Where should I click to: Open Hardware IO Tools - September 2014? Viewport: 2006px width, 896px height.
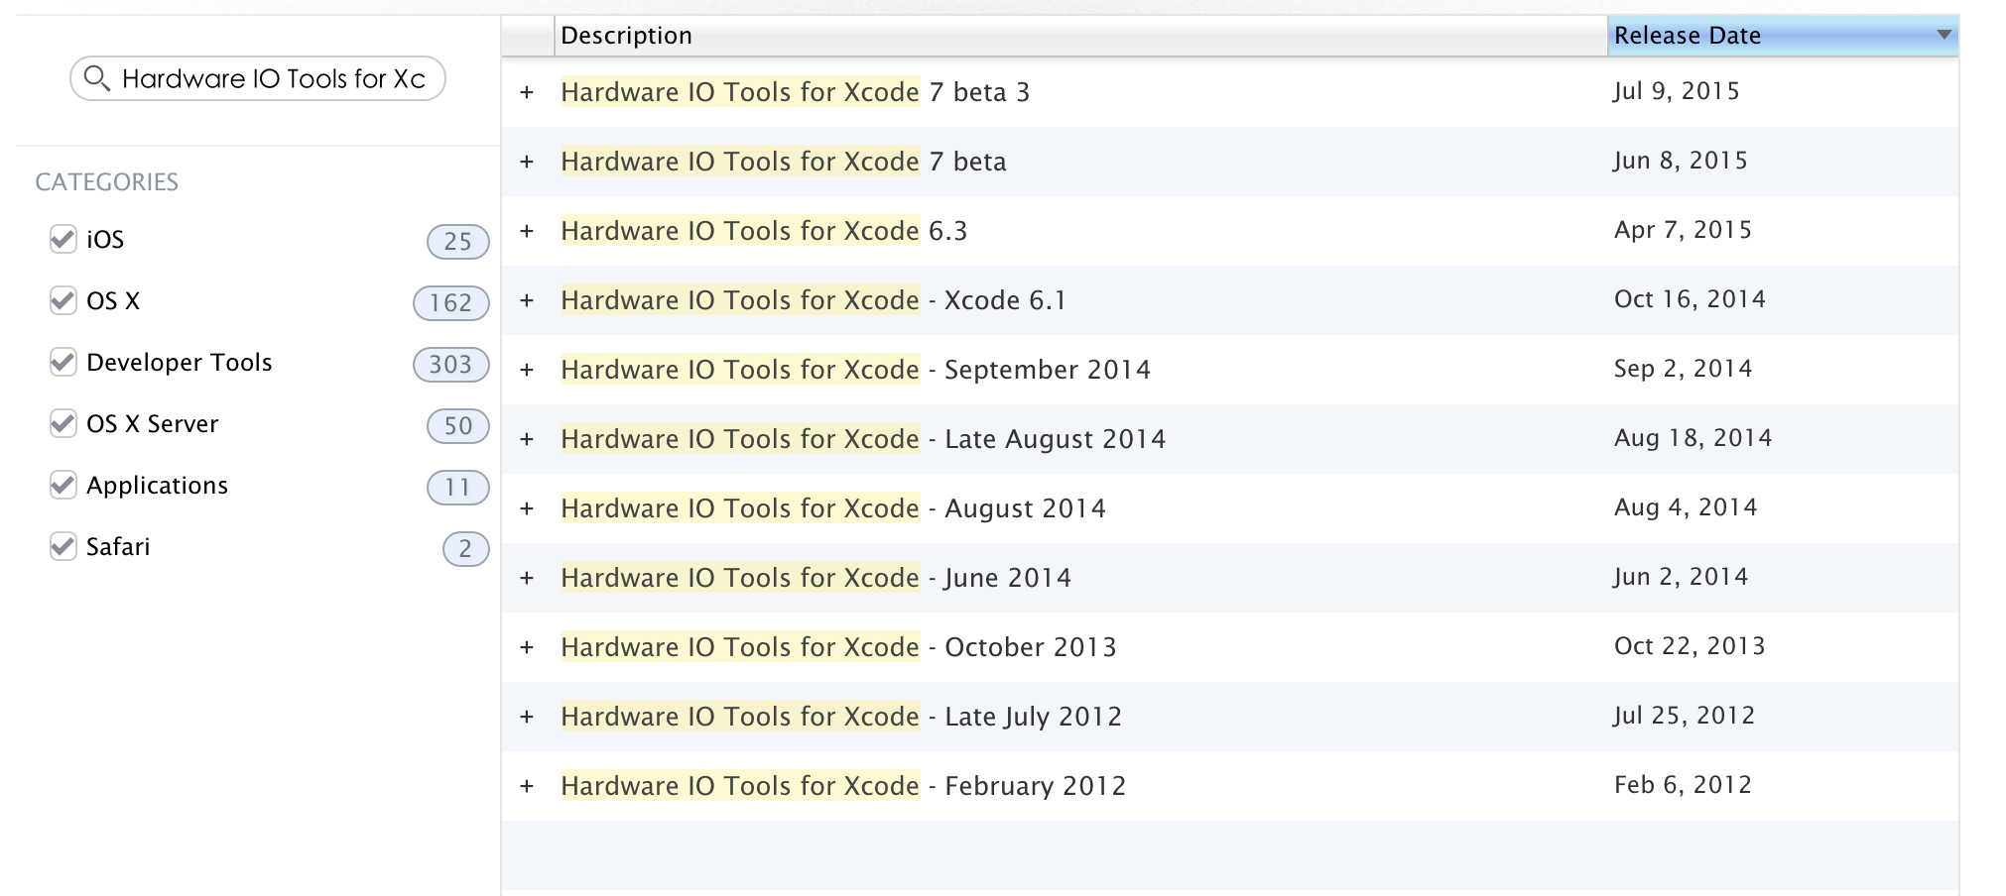tap(856, 370)
